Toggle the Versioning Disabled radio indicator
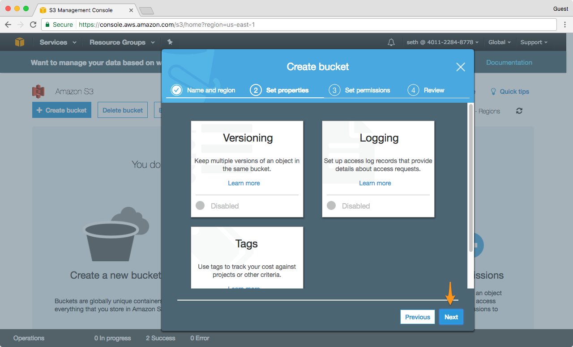The height and width of the screenshot is (347, 573). point(200,205)
